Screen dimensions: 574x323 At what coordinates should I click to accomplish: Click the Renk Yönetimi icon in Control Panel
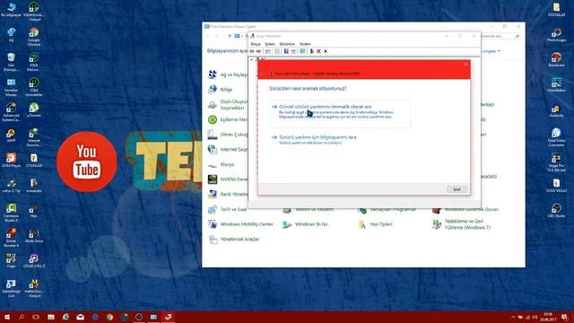(213, 194)
